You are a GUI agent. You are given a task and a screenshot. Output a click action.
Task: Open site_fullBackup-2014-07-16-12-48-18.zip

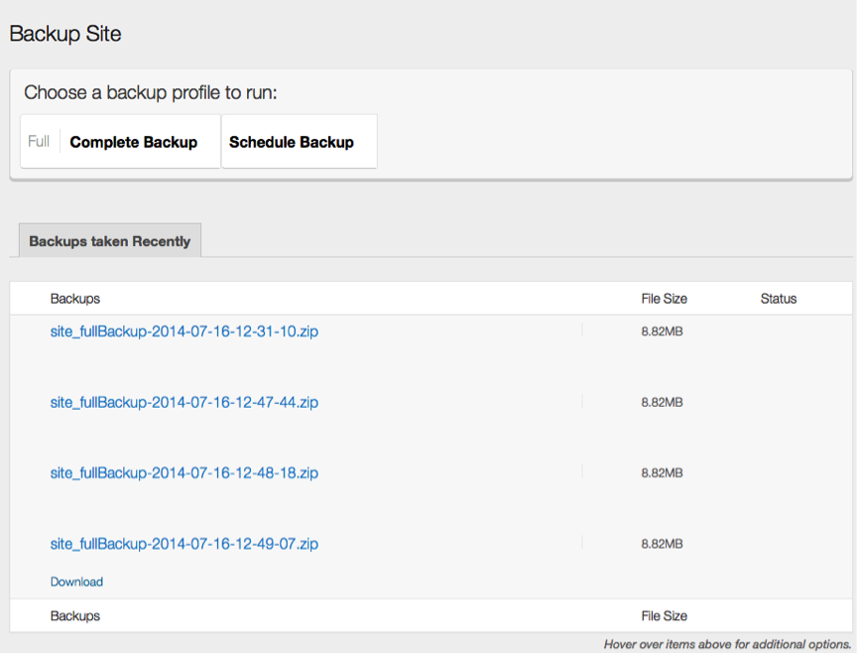tap(184, 473)
